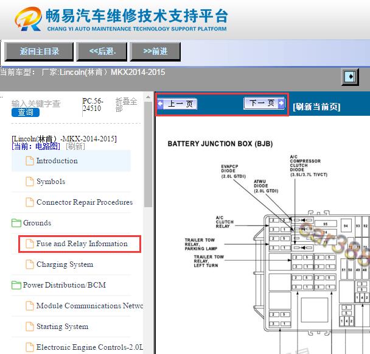Expand the Grounds folder
This screenshot has width=370, height=354.
click(16, 223)
